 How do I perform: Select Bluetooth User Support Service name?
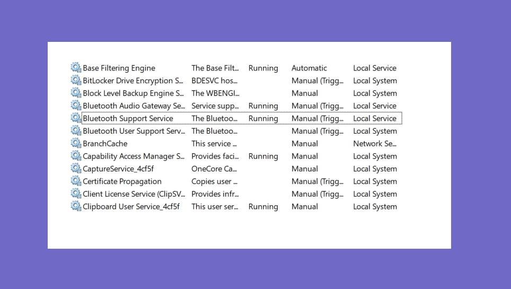pos(134,131)
